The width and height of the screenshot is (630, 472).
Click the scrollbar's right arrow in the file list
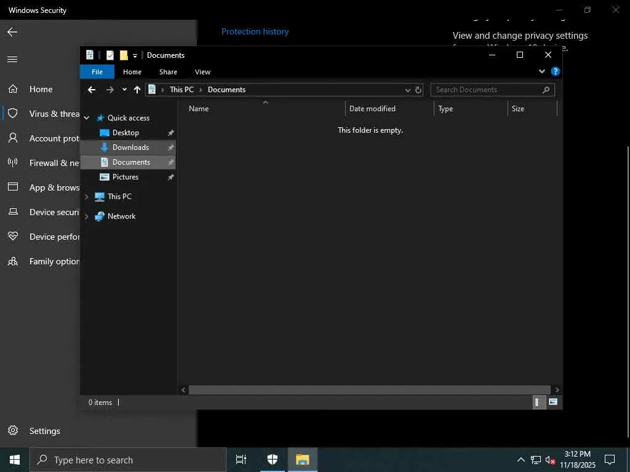coord(557,390)
